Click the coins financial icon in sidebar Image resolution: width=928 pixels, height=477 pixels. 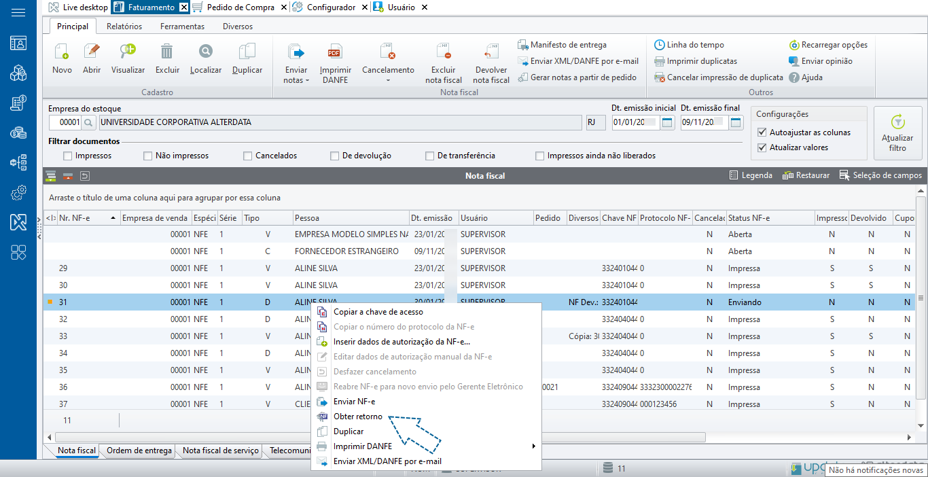point(18,132)
